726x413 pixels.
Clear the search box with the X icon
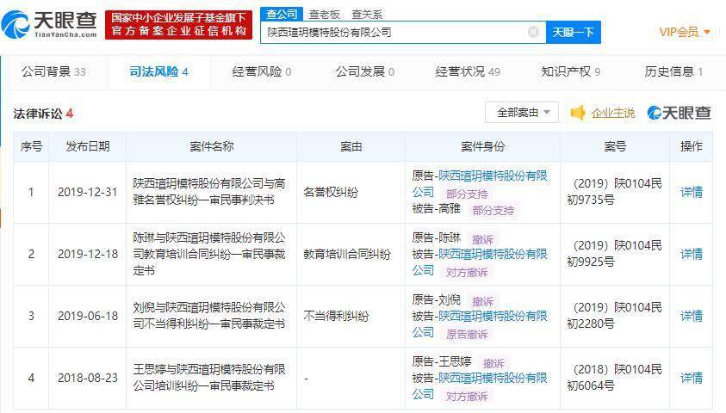[533, 32]
